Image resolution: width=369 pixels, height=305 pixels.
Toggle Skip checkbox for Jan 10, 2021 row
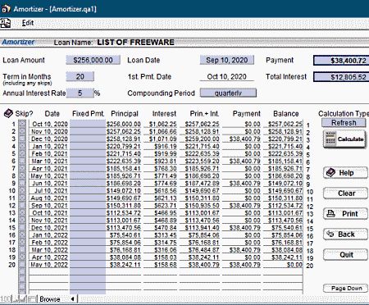(x=22, y=146)
